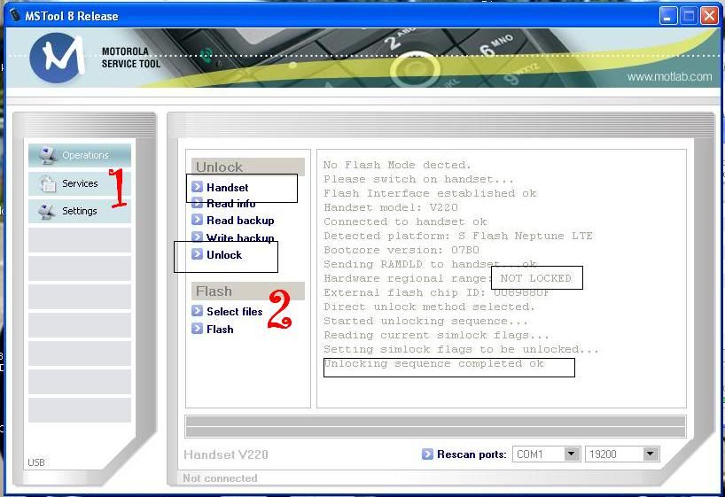Click the Read backup link
Viewport: 725px width, 497px height.
tap(240, 221)
